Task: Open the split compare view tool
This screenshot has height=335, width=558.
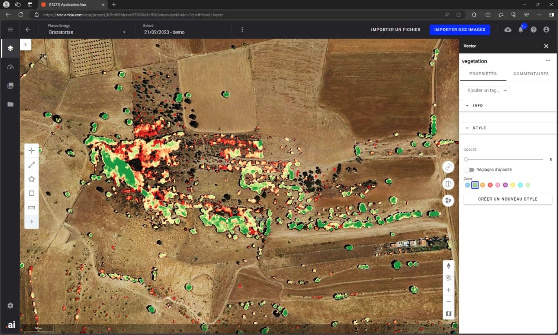Action: 448,184
